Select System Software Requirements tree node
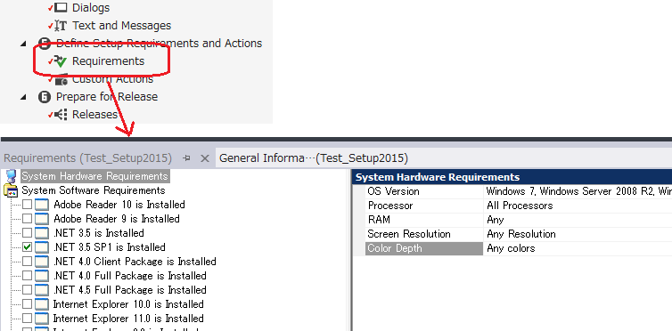The image size is (672, 331). [x=94, y=190]
